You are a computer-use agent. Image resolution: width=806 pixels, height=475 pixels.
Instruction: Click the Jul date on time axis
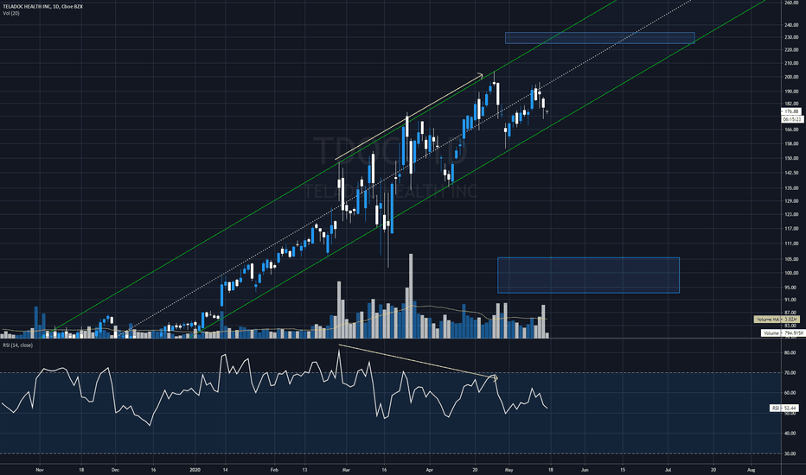pos(668,470)
